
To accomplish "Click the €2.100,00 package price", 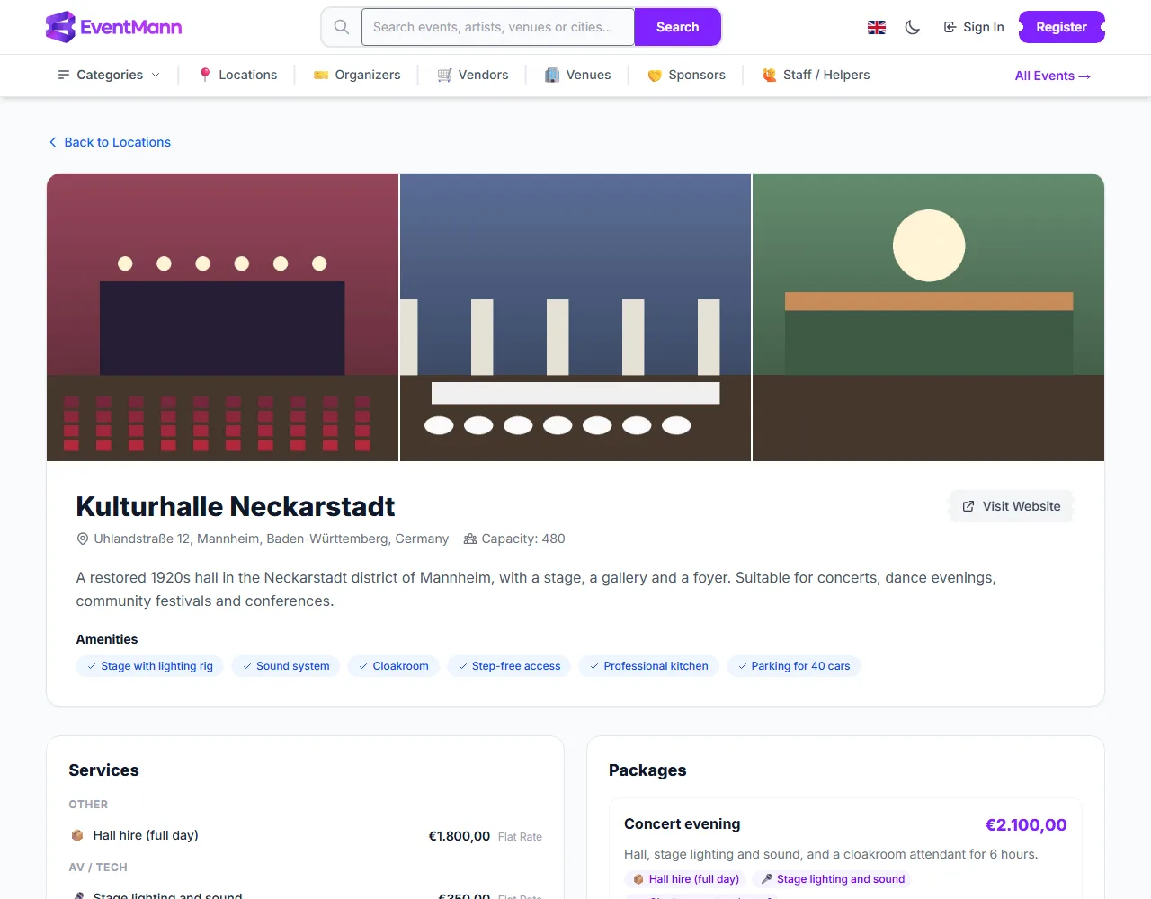I will (x=1026, y=824).
